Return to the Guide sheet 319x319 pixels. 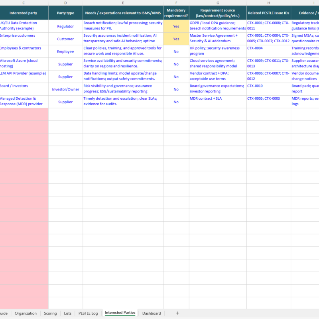tap(6, 313)
